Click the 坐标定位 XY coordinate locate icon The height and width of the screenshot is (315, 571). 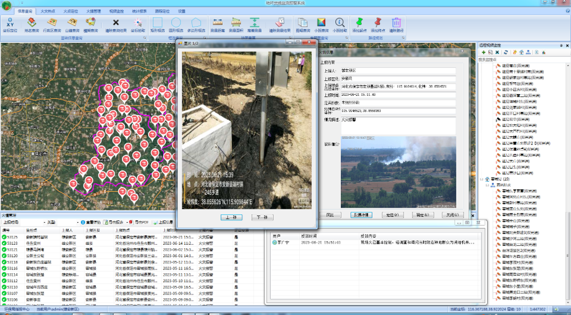click(x=11, y=24)
